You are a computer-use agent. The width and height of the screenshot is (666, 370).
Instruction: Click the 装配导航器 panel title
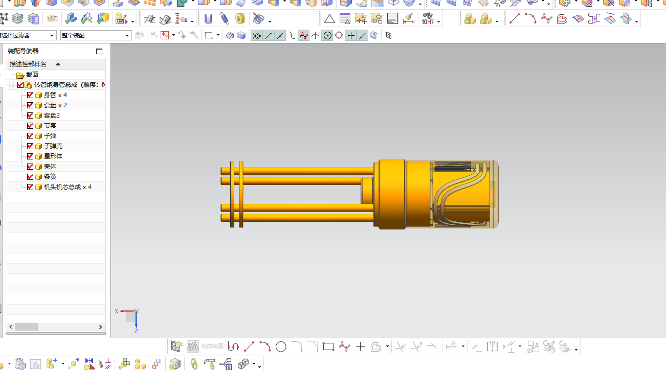tap(23, 51)
